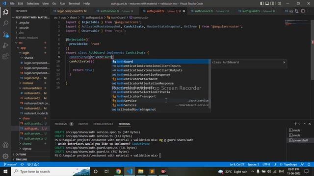314x176 pixels.
Task: Expand the node_modules folder
Action: [x=28, y=38]
